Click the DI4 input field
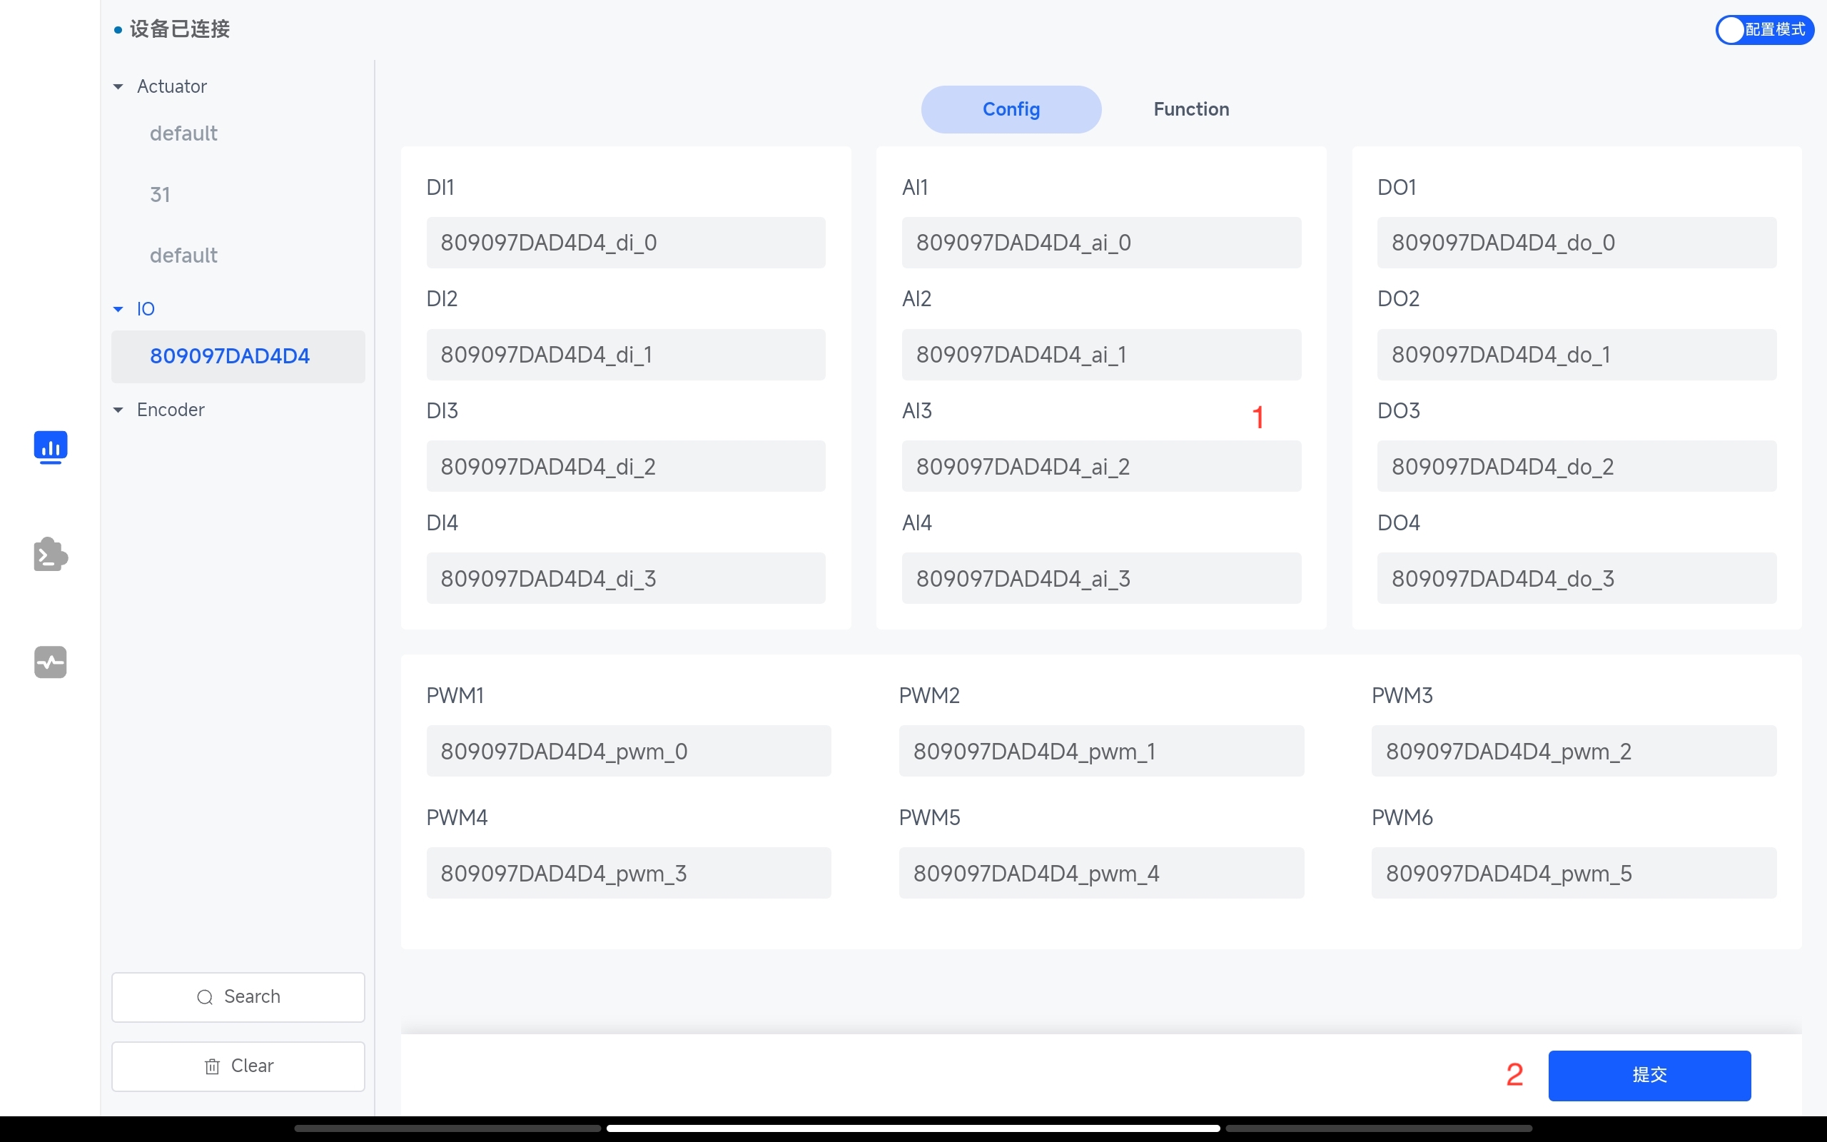 [626, 578]
